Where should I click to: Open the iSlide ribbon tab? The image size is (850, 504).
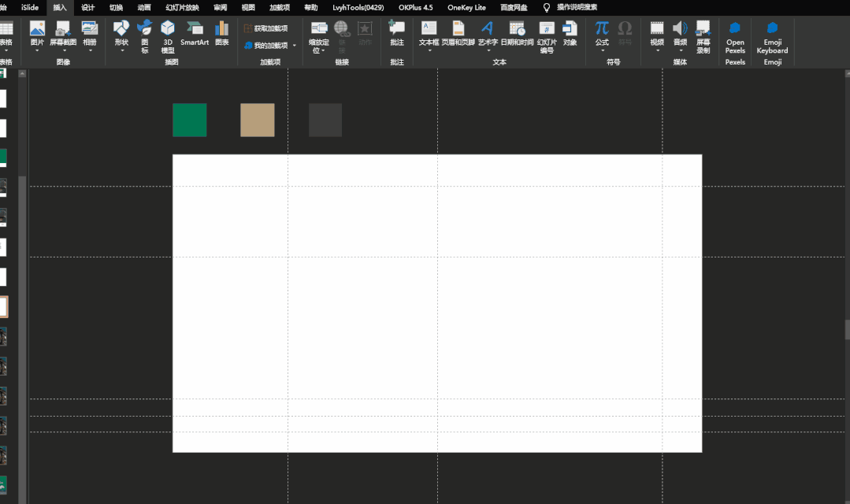pyautogui.click(x=30, y=7)
